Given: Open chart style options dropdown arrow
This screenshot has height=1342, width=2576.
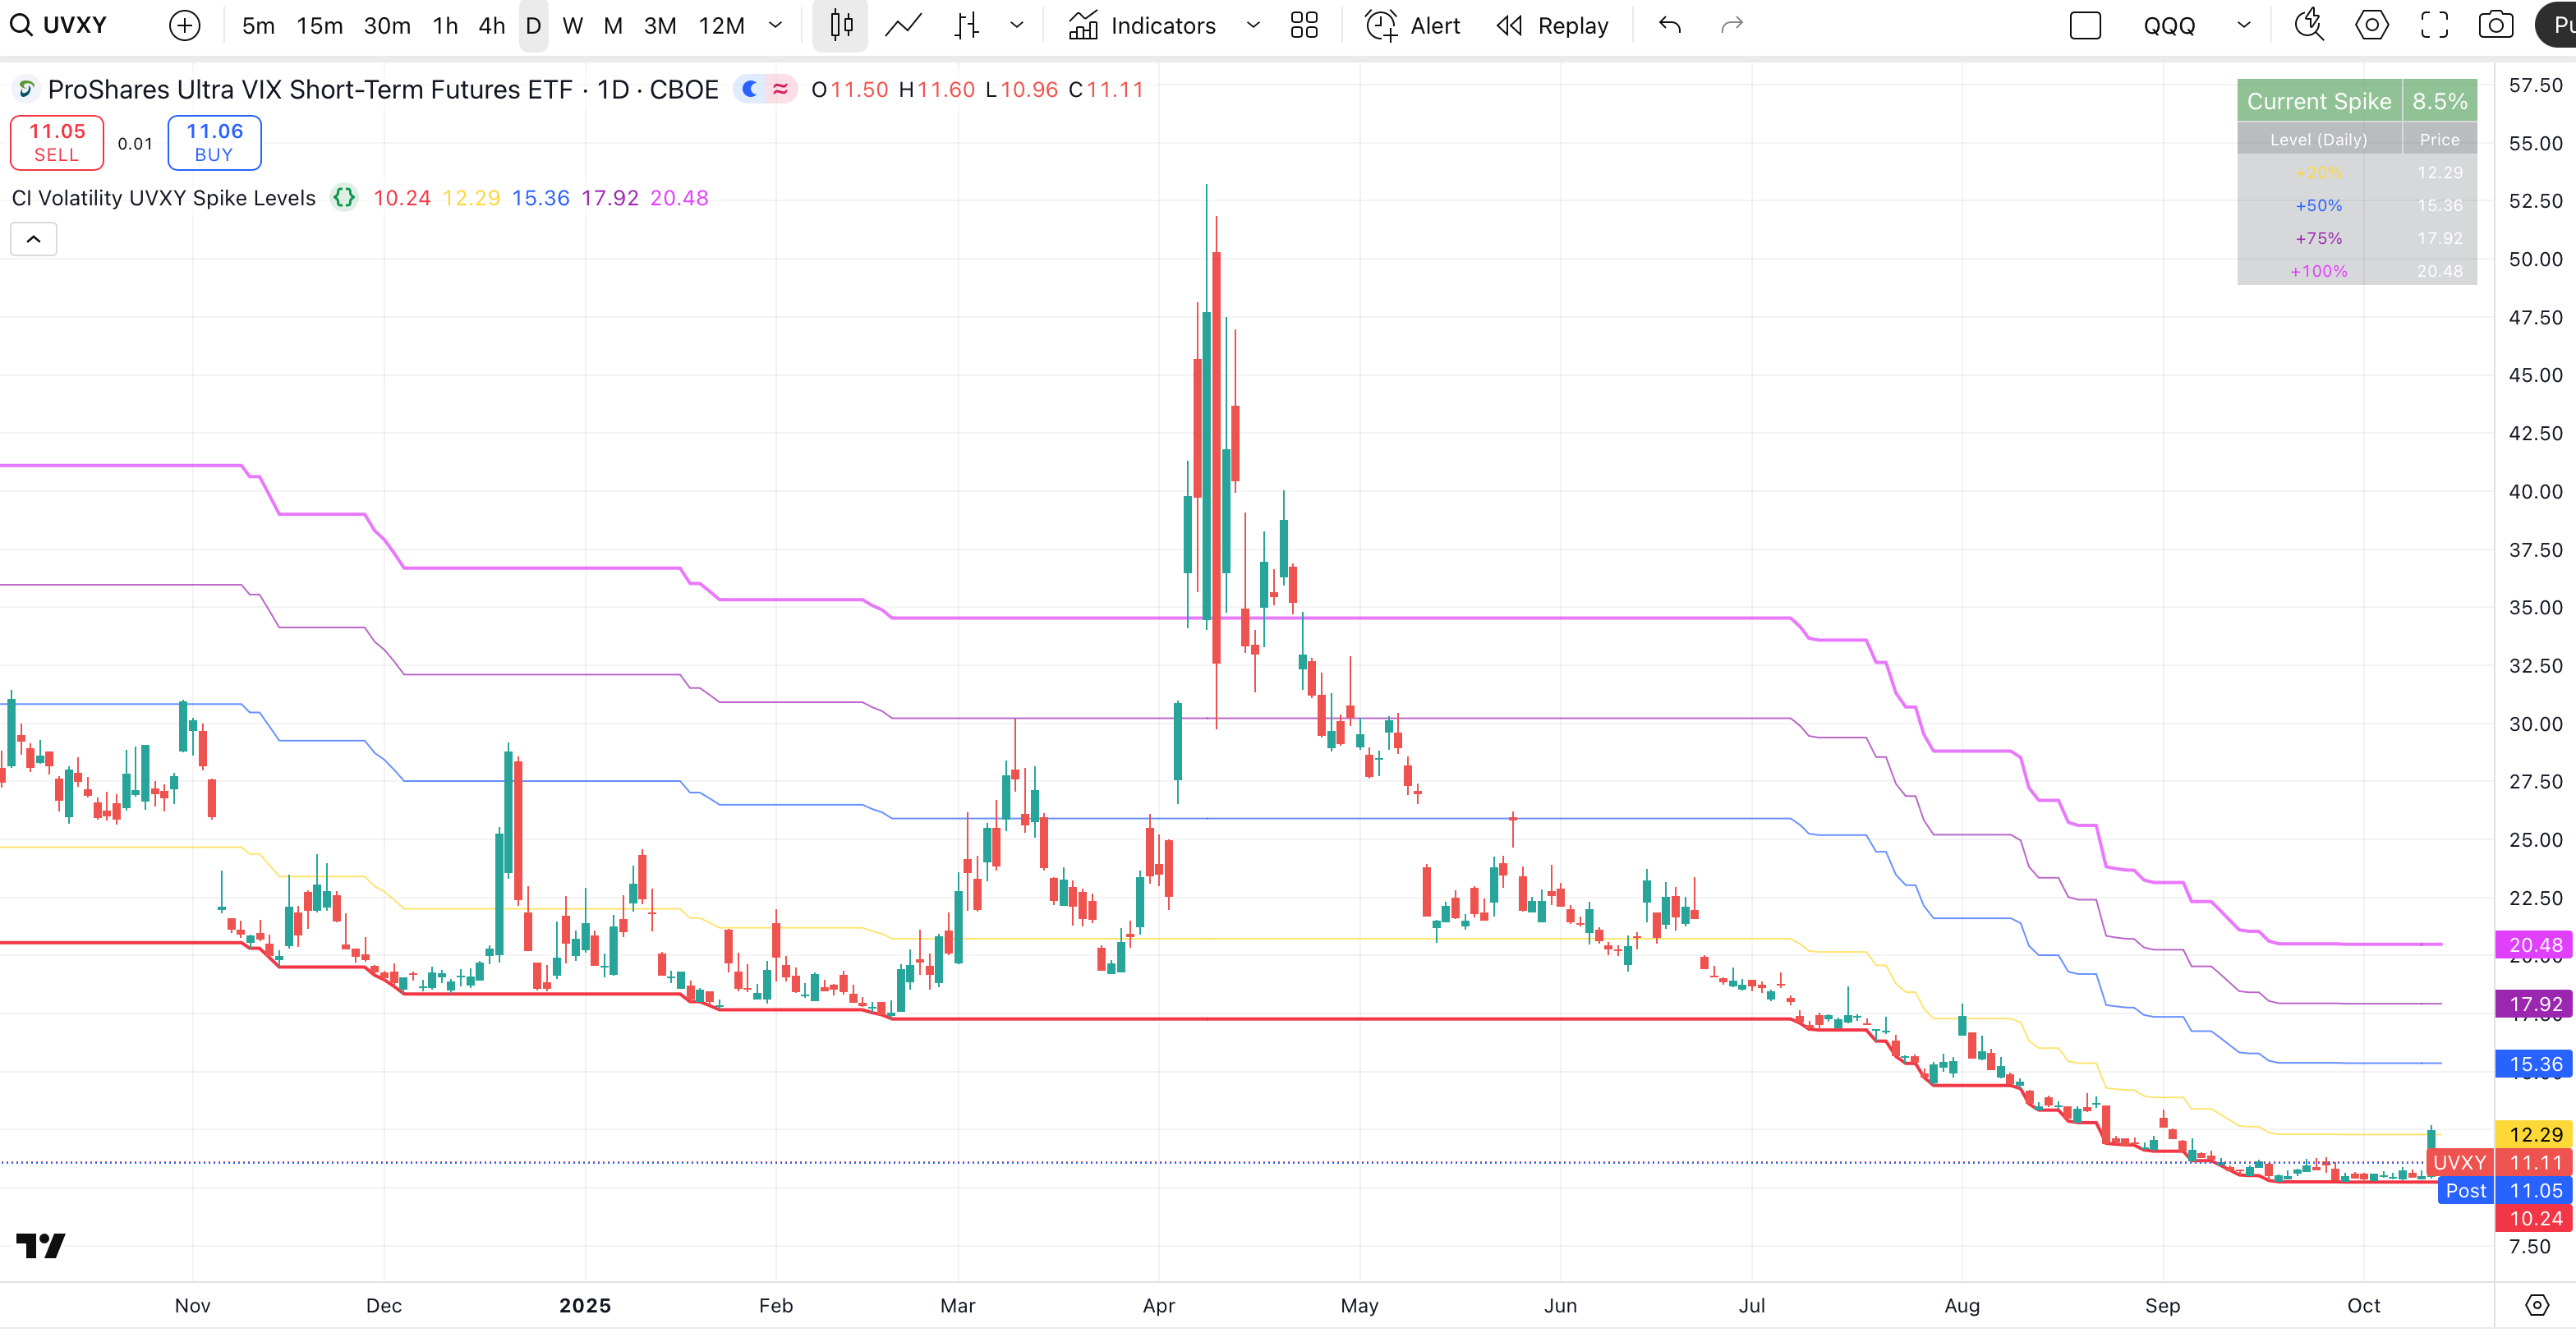Looking at the screenshot, I should tap(1017, 26).
